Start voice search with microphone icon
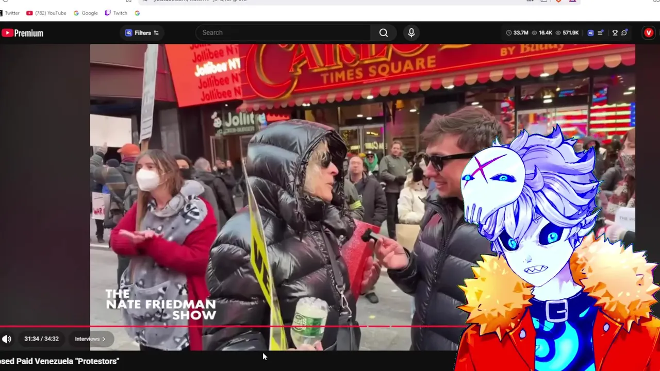The height and width of the screenshot is (371, 660). (411, 32)
